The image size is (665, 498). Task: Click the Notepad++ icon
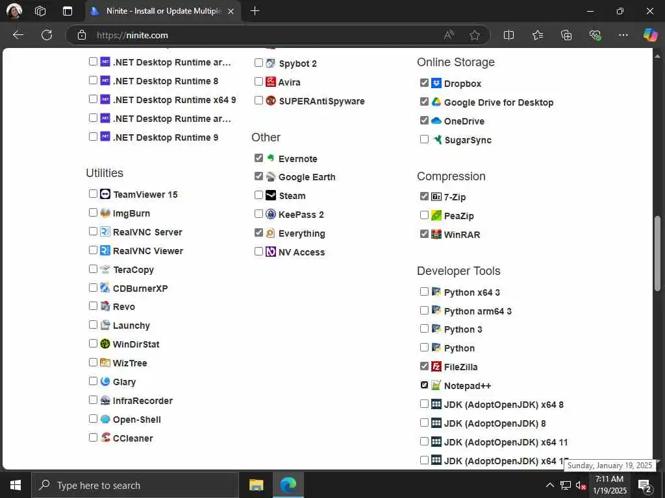[x=436, y=385]
